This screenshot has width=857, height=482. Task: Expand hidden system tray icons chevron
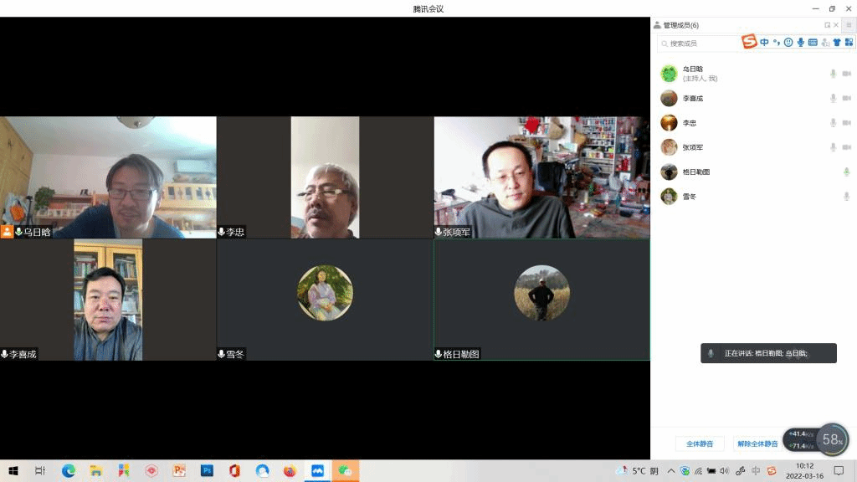click(670, 471)
